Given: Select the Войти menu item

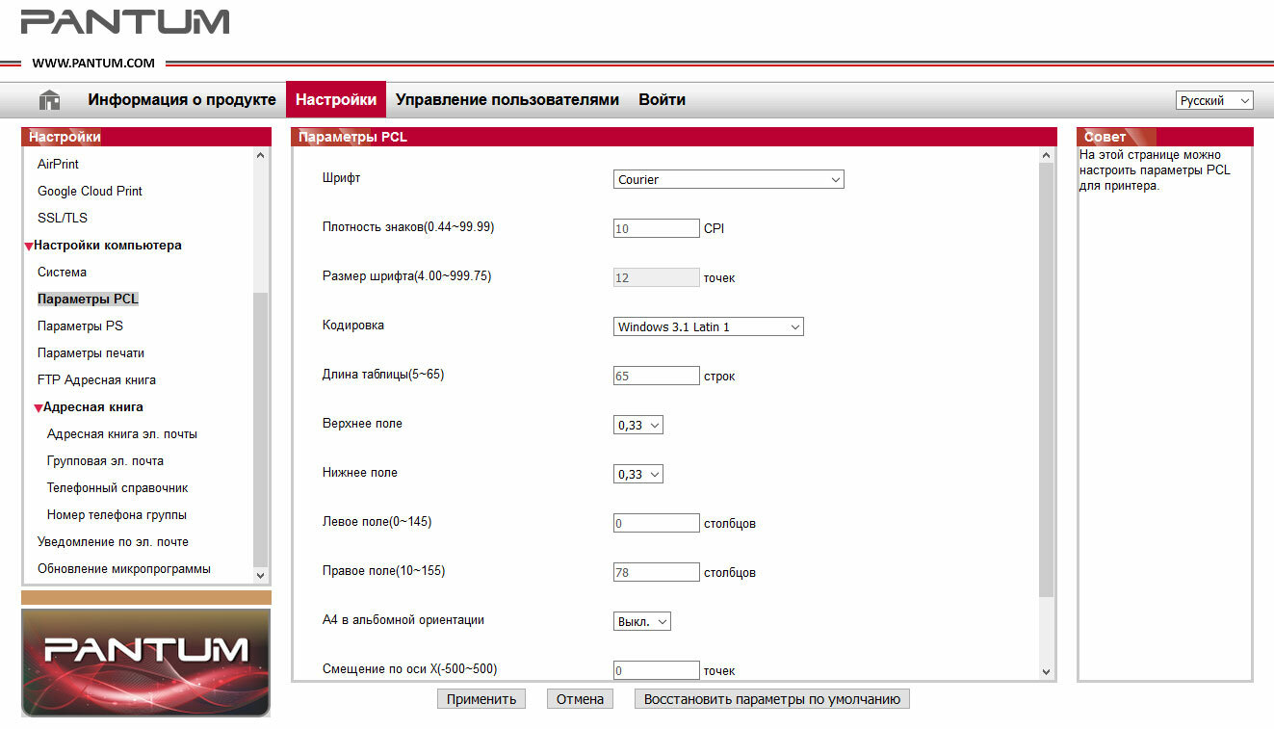Looking at the screenshot, I should pos(662,99).
